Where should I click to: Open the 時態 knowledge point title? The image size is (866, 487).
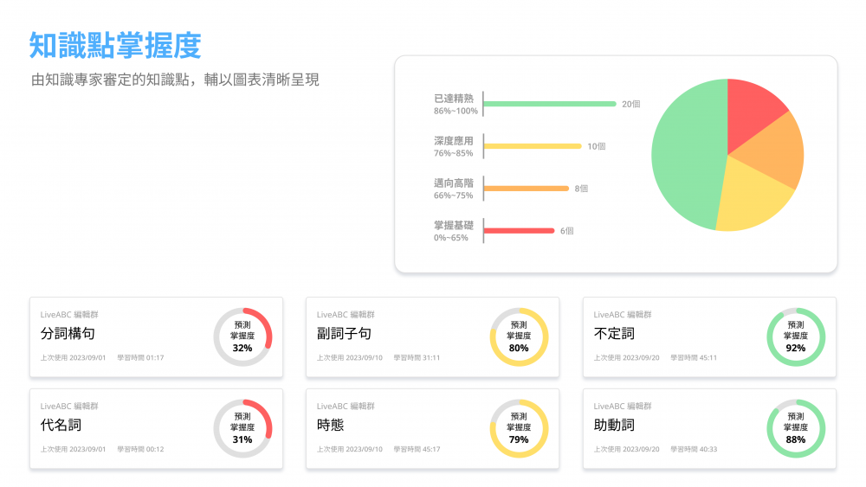tap(331, 426)
